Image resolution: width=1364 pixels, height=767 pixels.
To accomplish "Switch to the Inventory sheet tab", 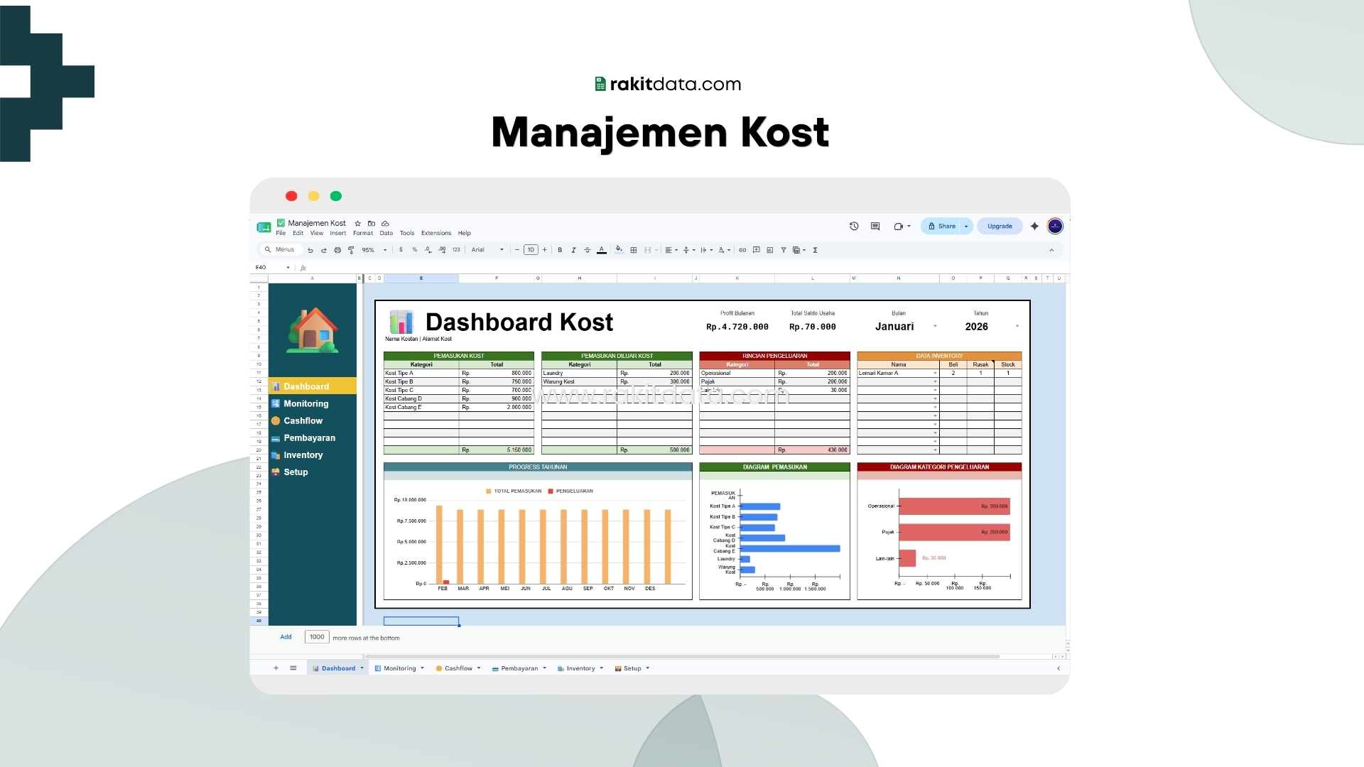I will 580,668.
